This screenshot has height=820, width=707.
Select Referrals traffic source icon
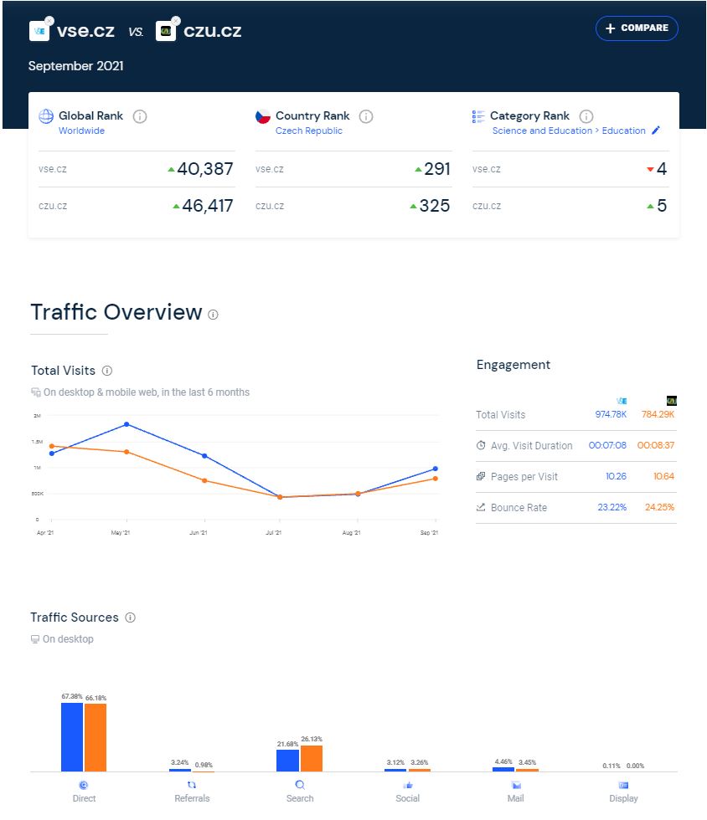point(192,785)
